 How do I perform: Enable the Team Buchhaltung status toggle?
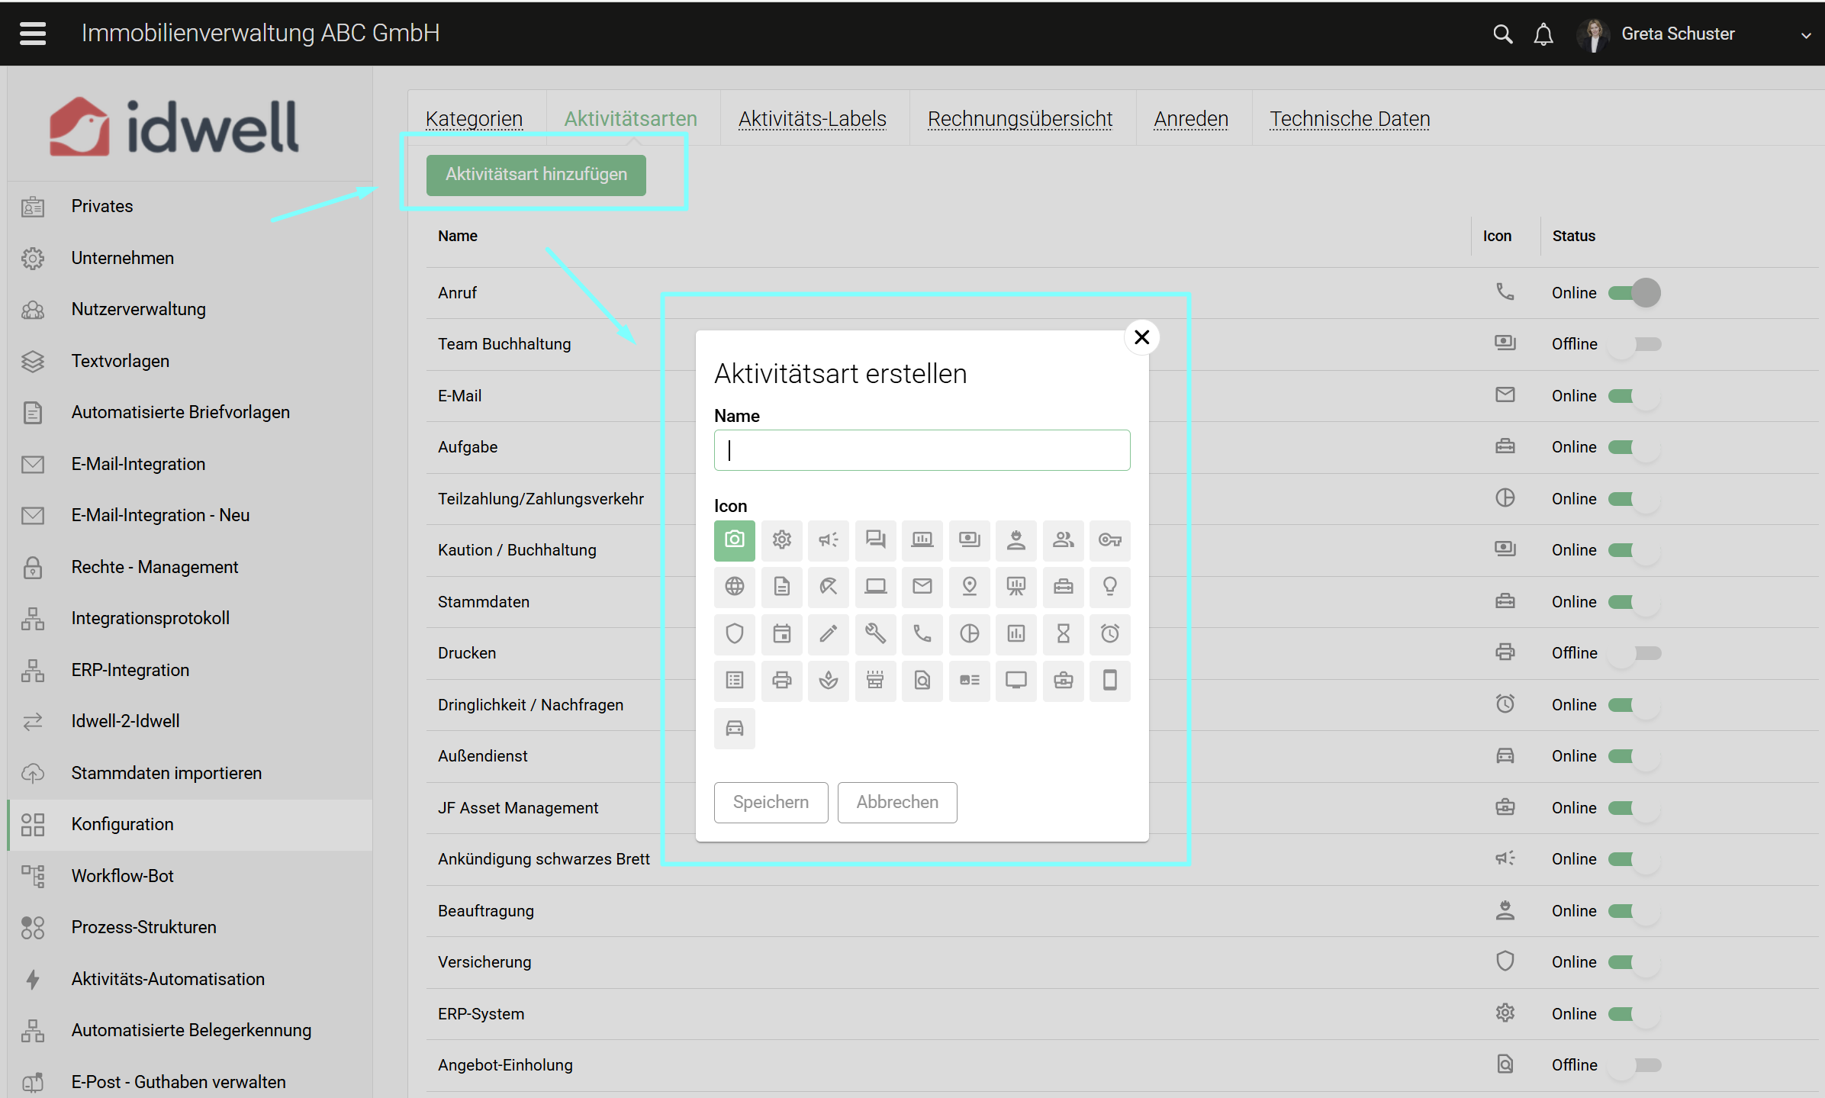coord(1634,344)
